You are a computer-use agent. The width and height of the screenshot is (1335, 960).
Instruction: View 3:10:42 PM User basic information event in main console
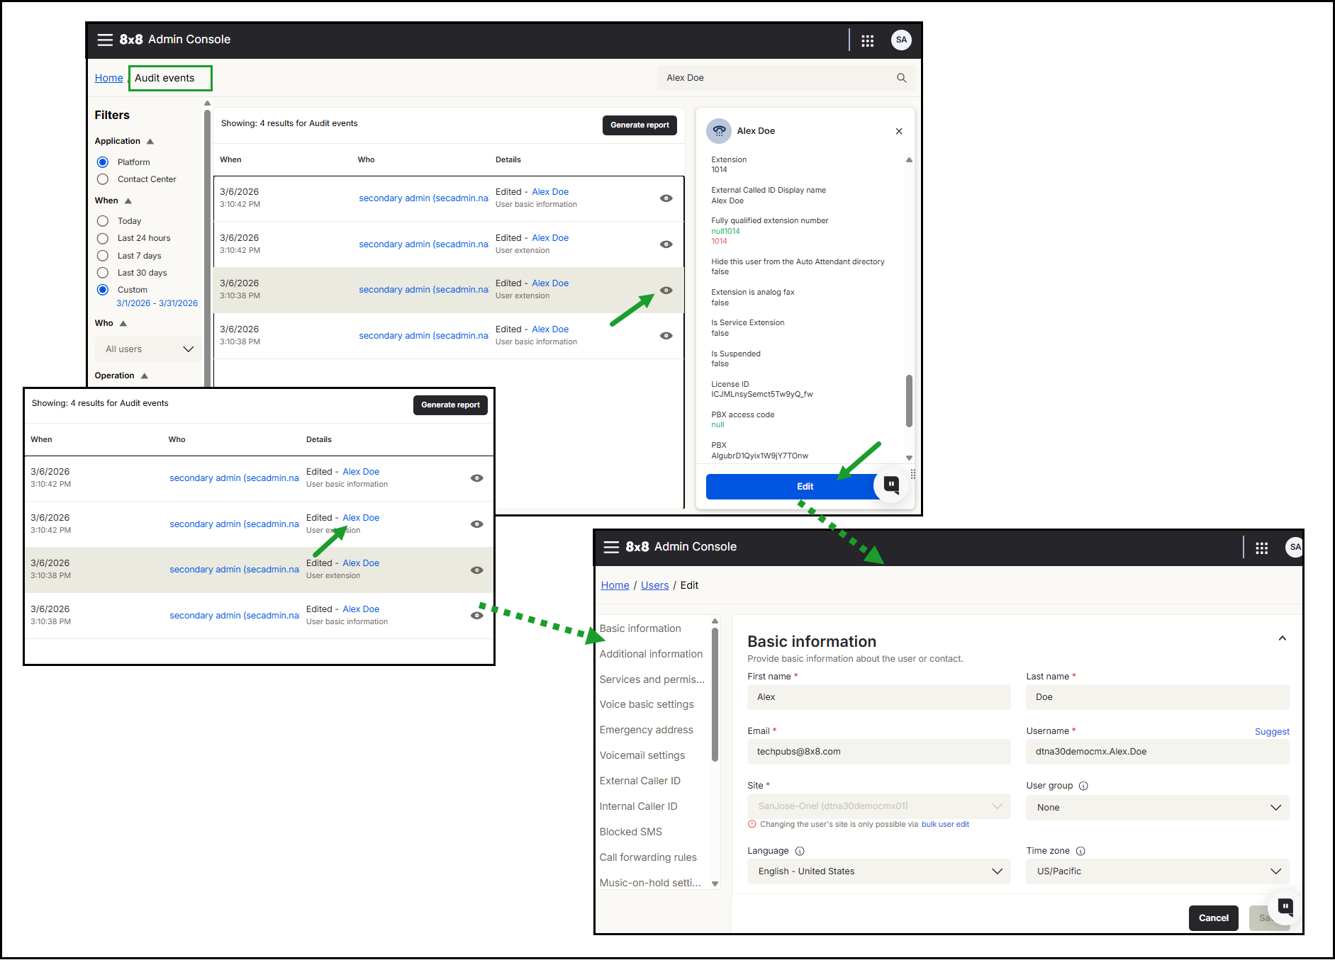coord(666,198)
